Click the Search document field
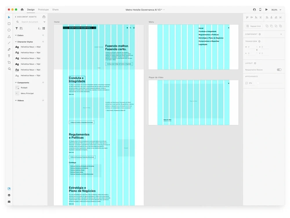This screenshot has height=218, width=290. point(30,22)
